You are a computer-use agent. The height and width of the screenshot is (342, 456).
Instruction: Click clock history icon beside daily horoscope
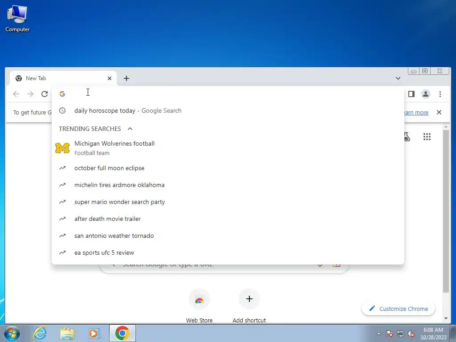click(62, 110)
